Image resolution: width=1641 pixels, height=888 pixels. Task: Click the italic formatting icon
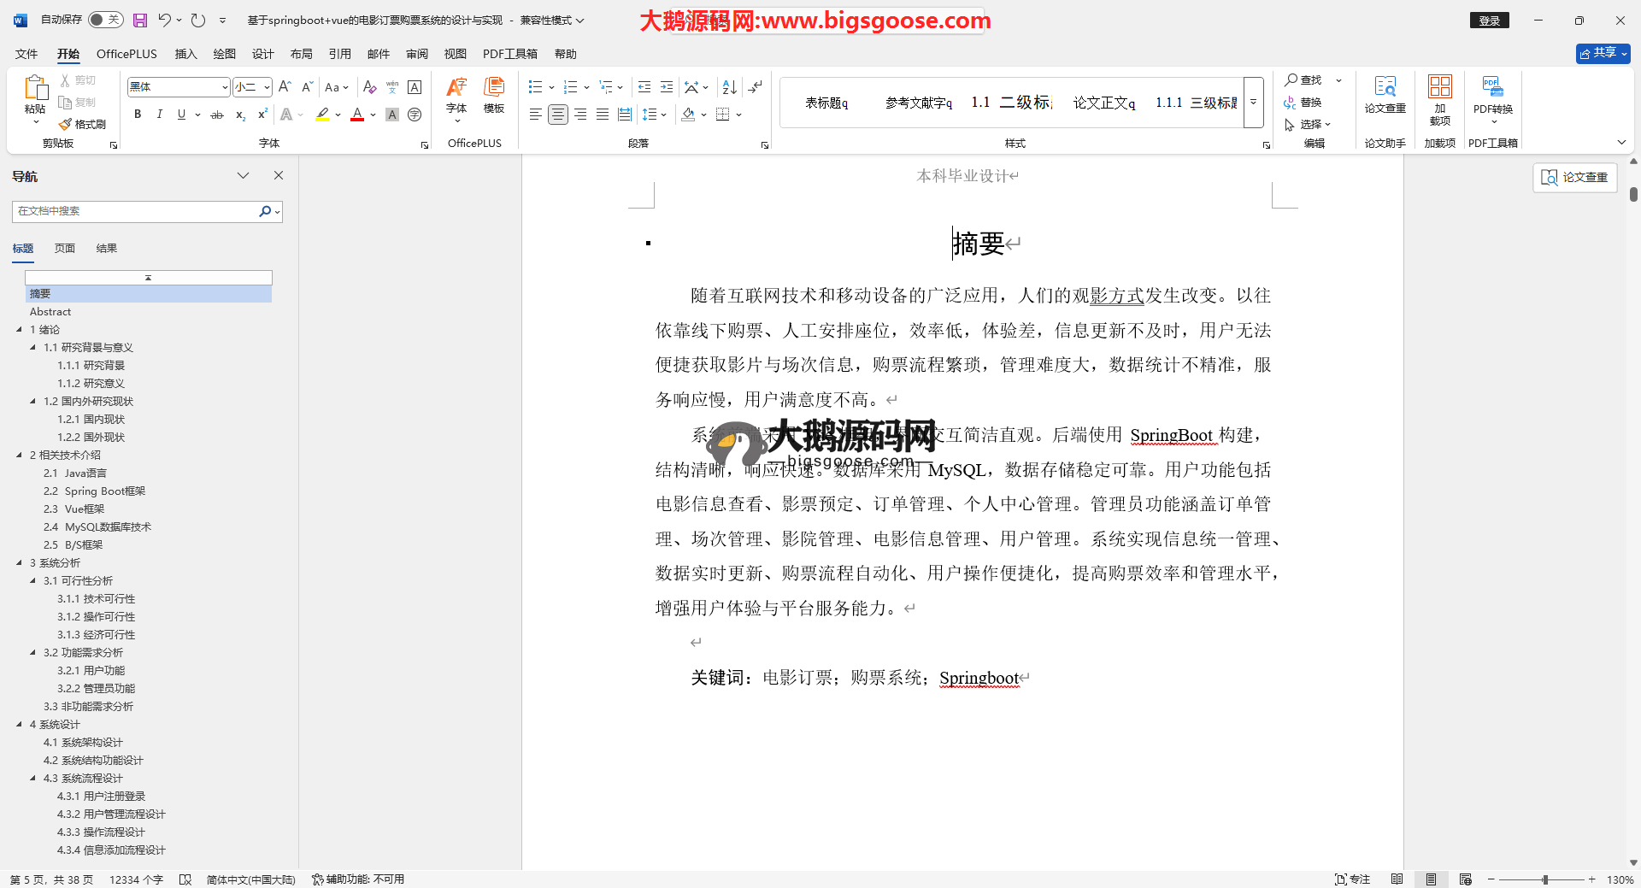click(x=159, y=115)
